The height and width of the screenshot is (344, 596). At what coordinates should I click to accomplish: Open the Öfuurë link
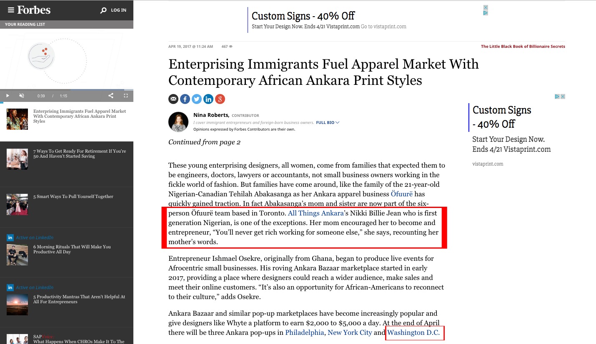click(x=402, y=194)
